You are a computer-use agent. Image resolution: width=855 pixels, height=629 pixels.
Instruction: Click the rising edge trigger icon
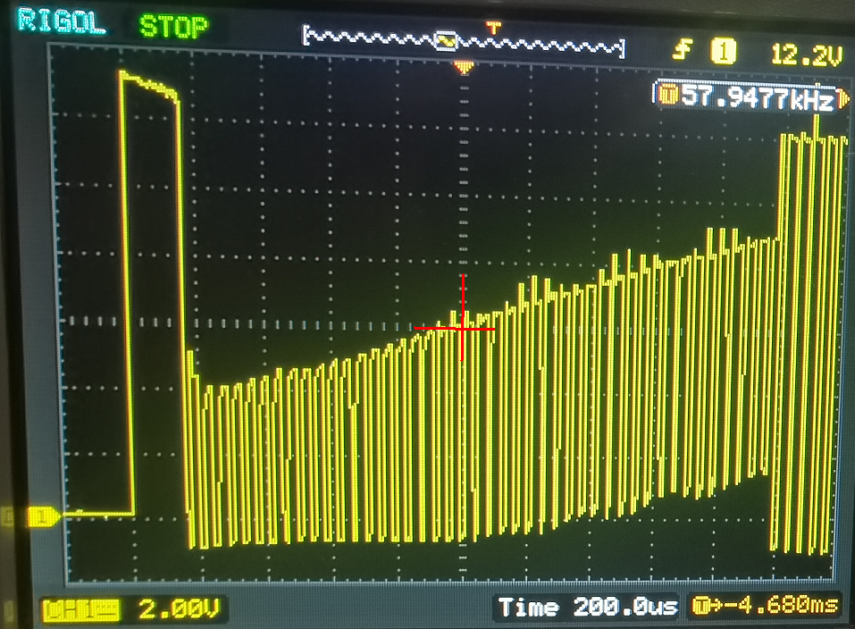683,50
